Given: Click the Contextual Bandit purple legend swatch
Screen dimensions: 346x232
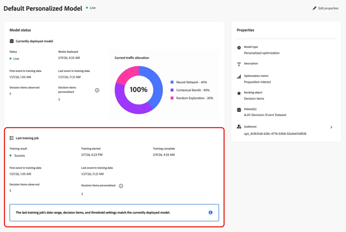Looking at the screenshot, I should click(172, 90).
